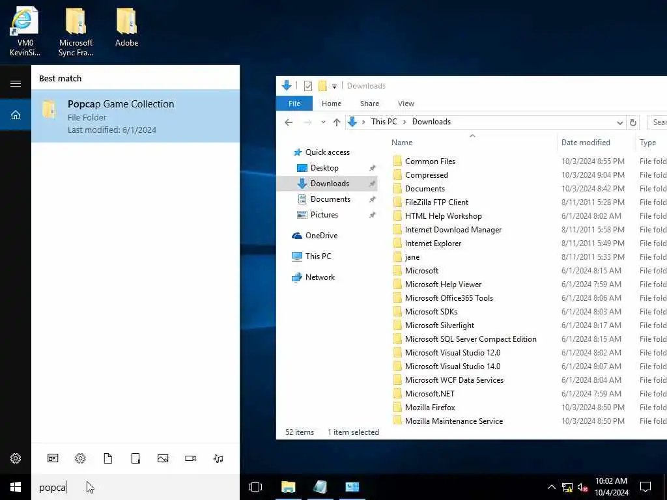The image size is (667, 500).
Task: Select Pictures in navigation pane
Action: [324, 215]
